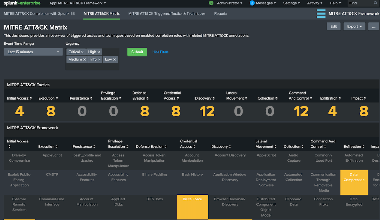
Task: Open the Event Time Range dropdown
Action: tap(33, 52)
